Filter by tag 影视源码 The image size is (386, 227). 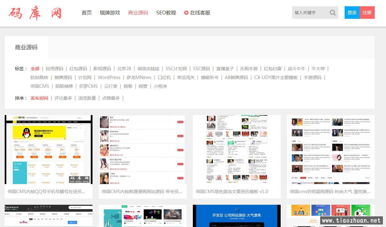point(102,69)
